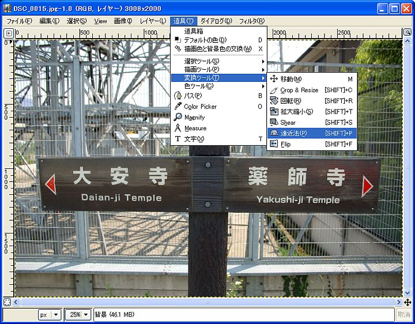Select the Flip tool from submenu

285,144
